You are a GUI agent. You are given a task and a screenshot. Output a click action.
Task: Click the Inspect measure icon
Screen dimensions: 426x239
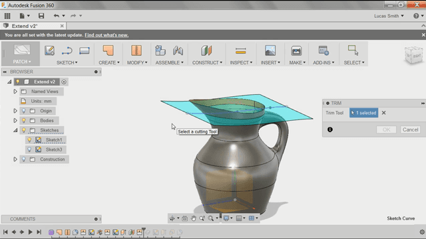(x=241, y=50)
